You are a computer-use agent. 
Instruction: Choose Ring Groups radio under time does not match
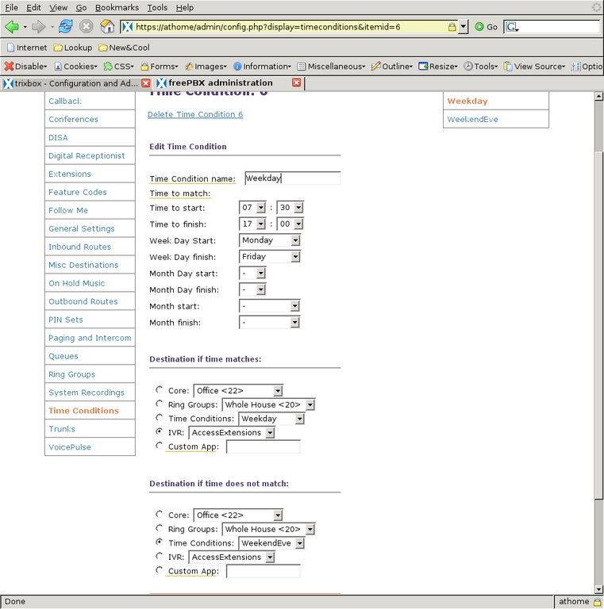point(160,529)
